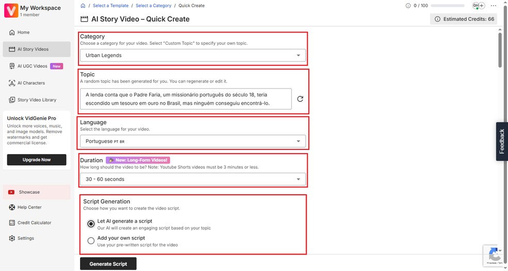Select Add your own script option

(x=91, y=241)
